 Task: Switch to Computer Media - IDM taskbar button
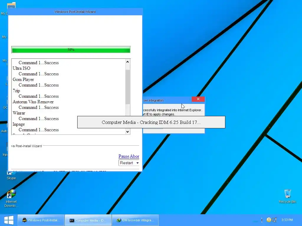88,220
